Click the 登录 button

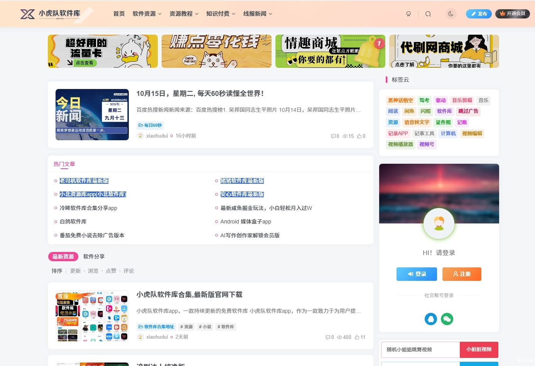point(417,274)
